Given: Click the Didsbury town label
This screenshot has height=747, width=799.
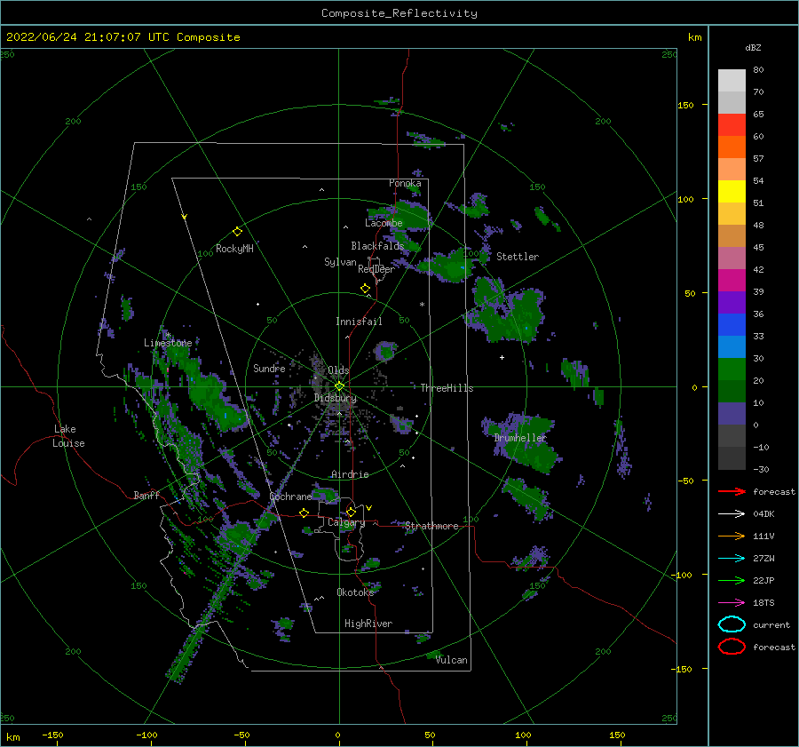Looking at the screenshot, I should 336,398.
